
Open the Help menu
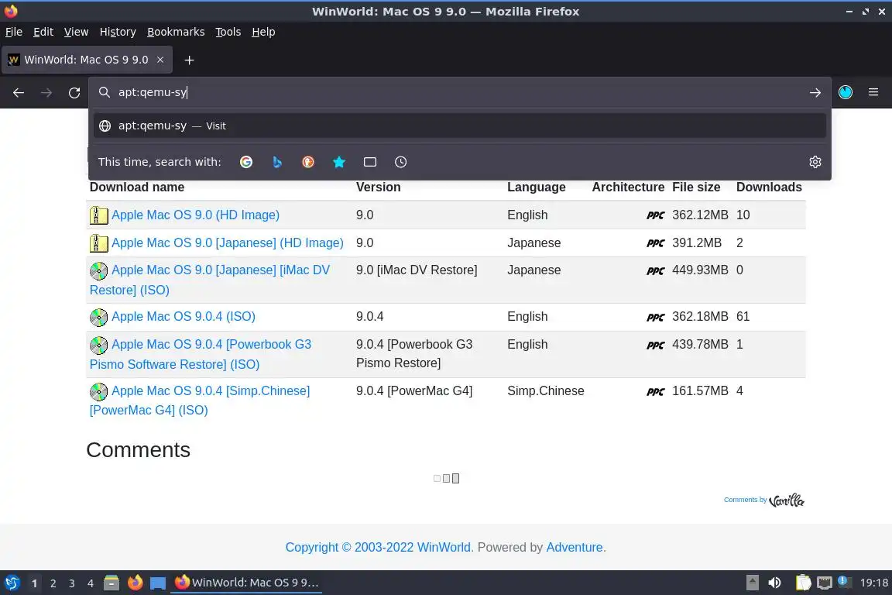coord(263,32)
